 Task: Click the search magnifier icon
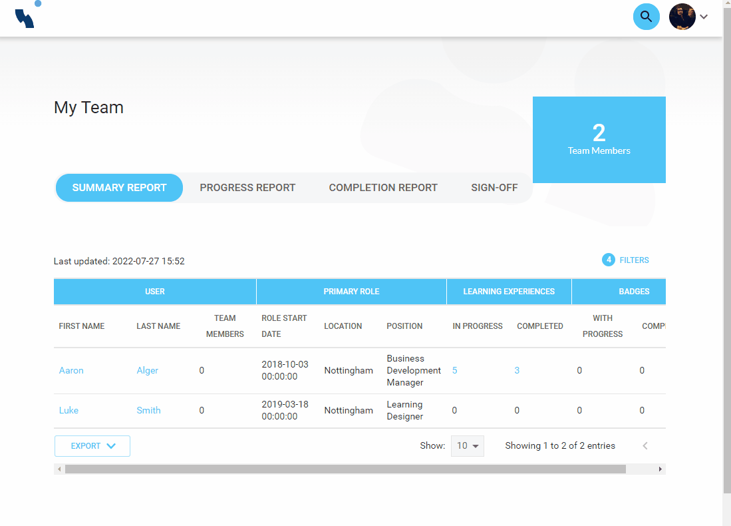(x=646, y=17)
